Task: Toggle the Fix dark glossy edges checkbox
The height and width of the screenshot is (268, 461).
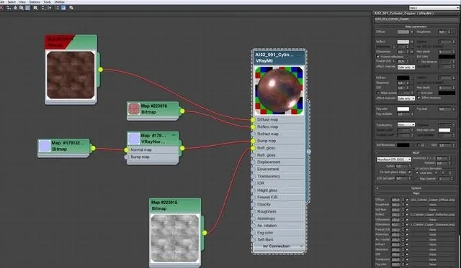Action: click(x=409, y=172)
